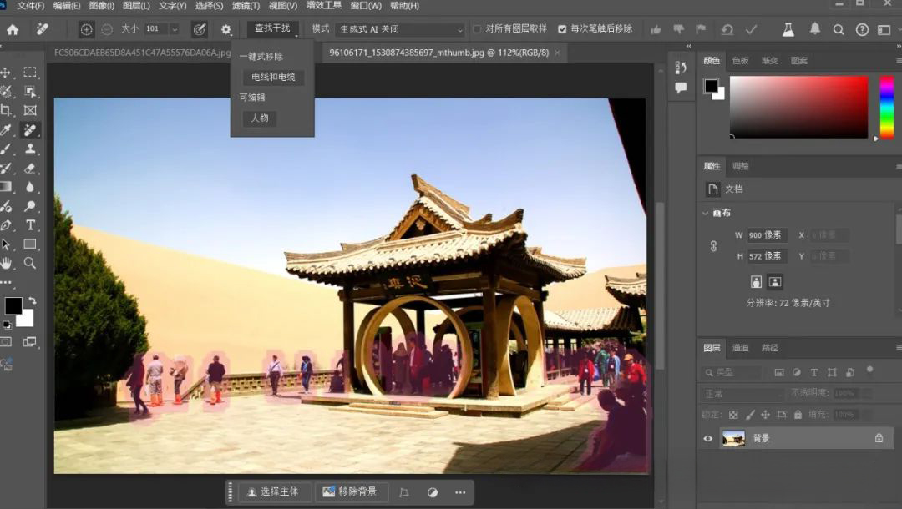Open the 模式 生成式 AI 关闭 dropdown
Viewport: 902px width, 509px height.
(x=400, y=29)
